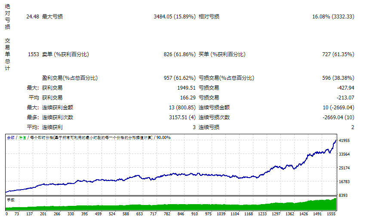Click the 连续亏损金额 label
Screen dimensions: 366x220
pos(214,108)
